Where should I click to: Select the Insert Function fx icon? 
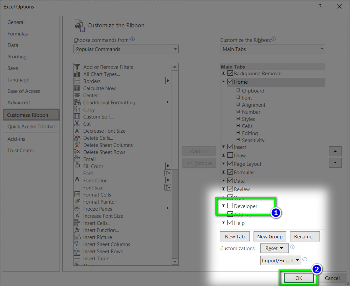(77, 230)
